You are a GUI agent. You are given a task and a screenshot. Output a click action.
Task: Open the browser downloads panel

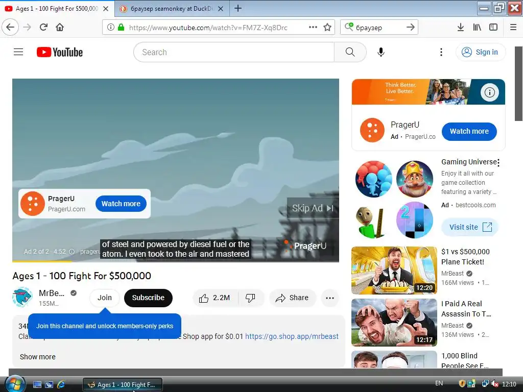pos(460,28)
